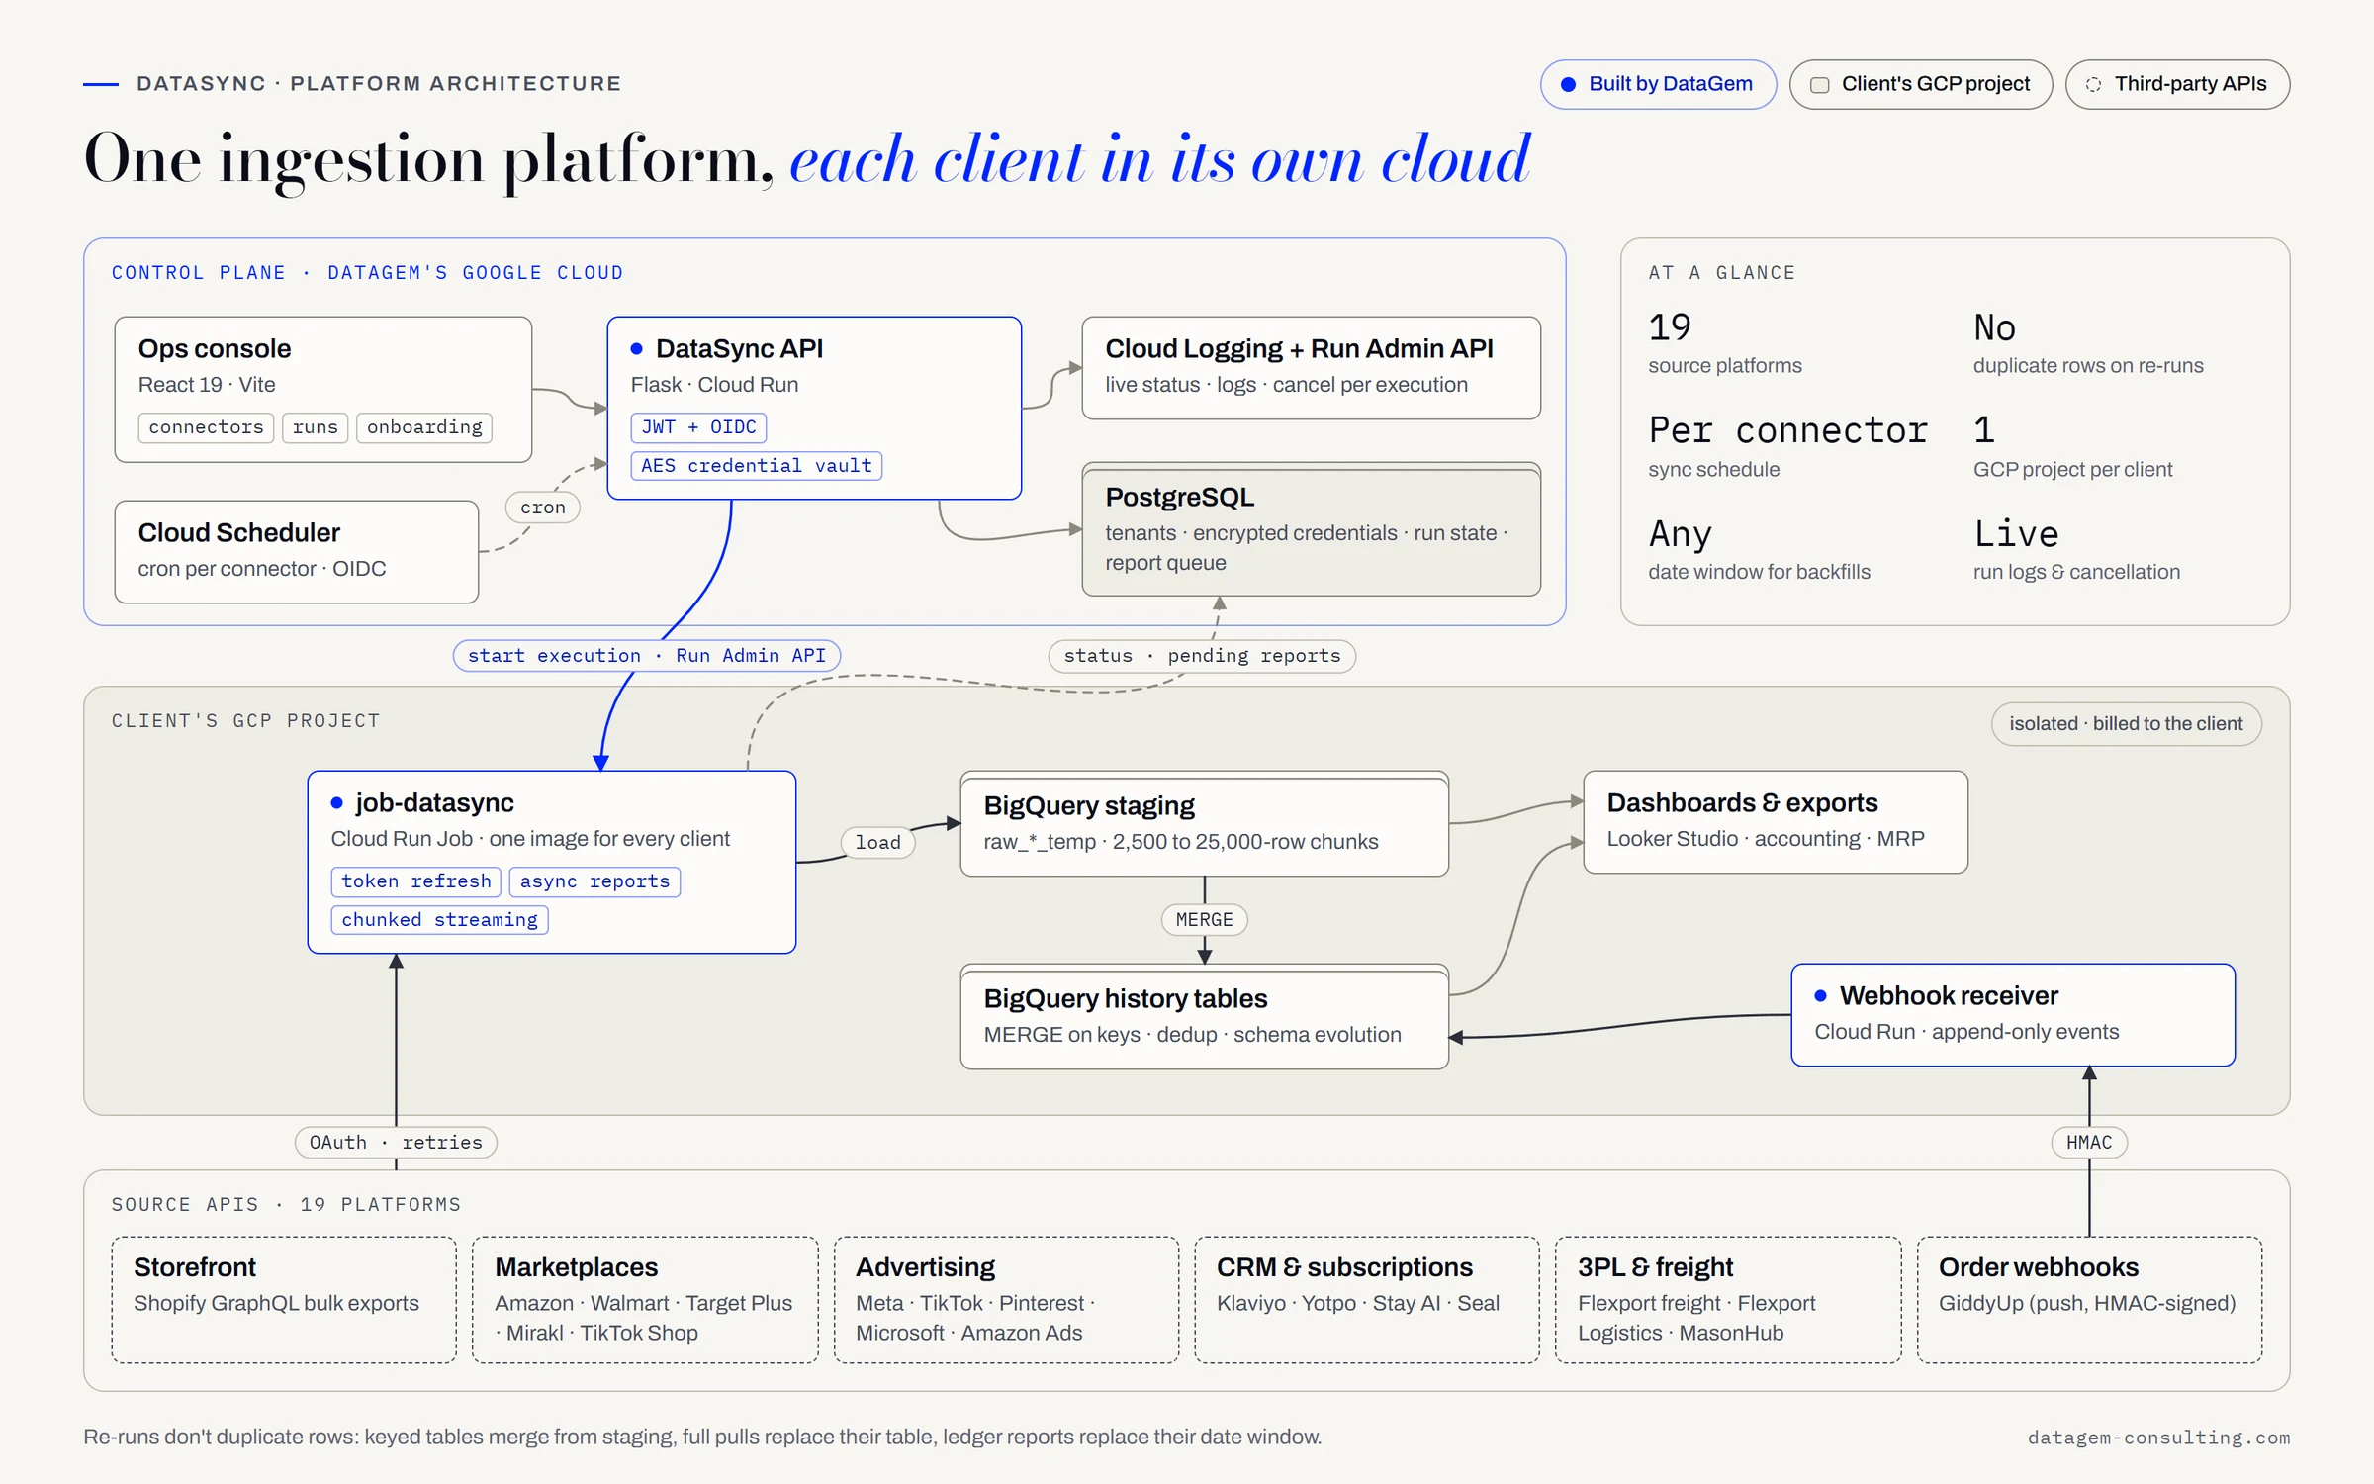Screen dimensions: 2374x1484
Task: Click the HMAC label pill
Action: click(2089, 1143)
